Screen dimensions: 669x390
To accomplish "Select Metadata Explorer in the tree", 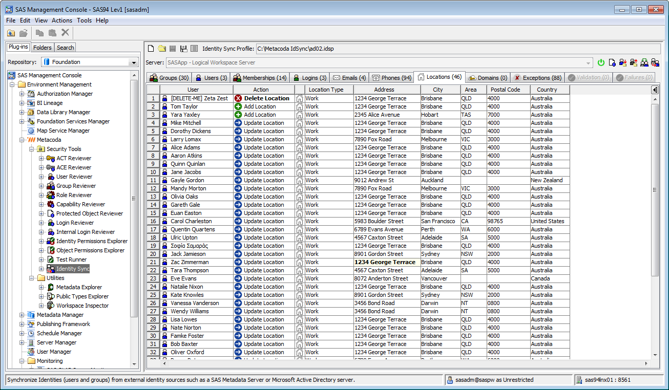I will click(x=79, y=287).
